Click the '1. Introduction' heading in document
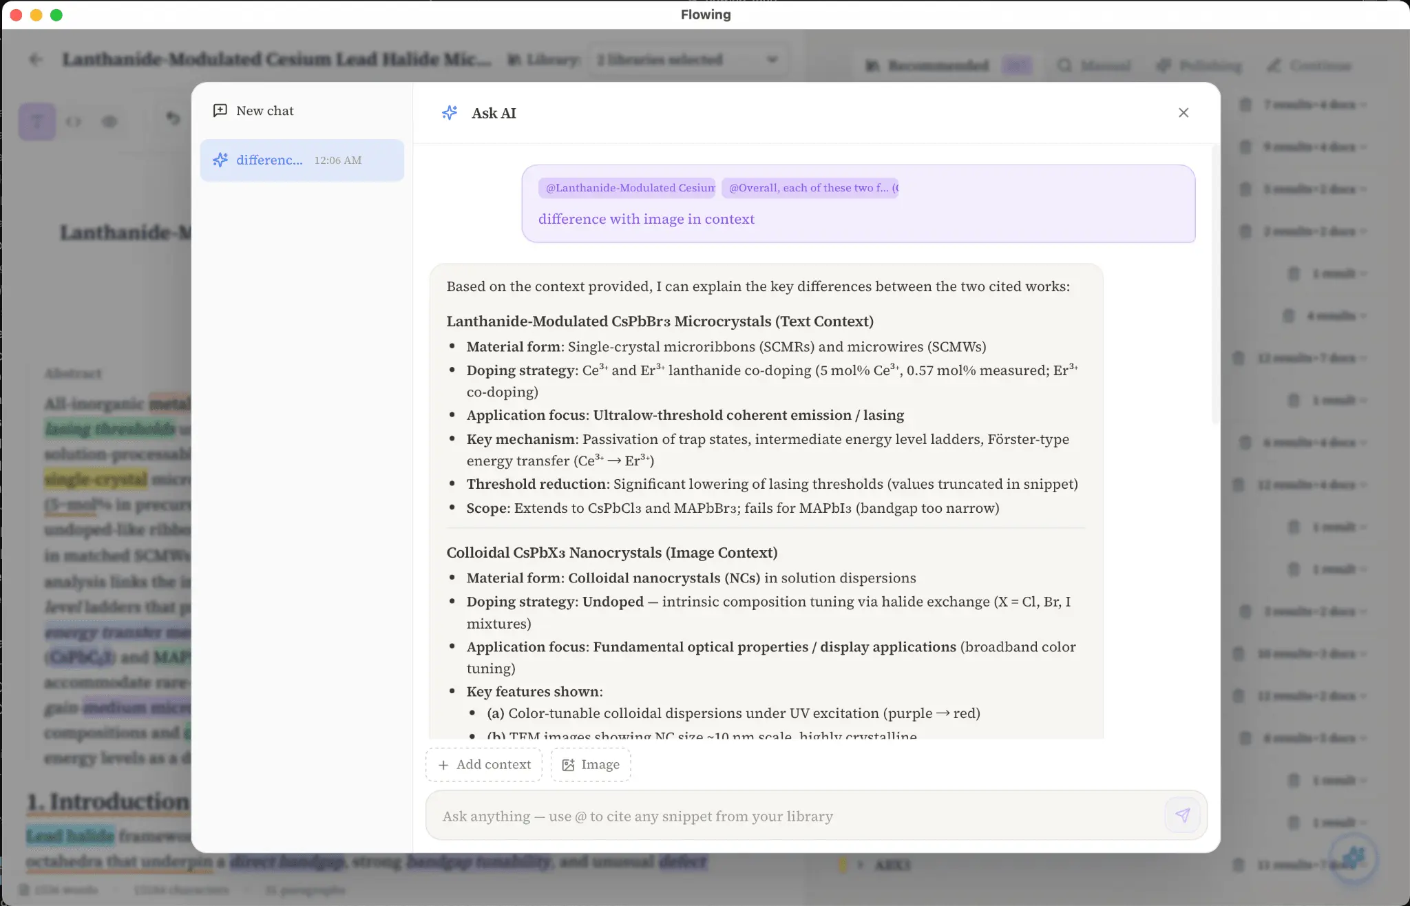The image size is (1410, 906). pos(108,802)
